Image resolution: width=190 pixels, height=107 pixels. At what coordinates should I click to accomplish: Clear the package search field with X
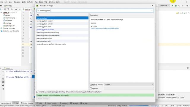(152, 11)
